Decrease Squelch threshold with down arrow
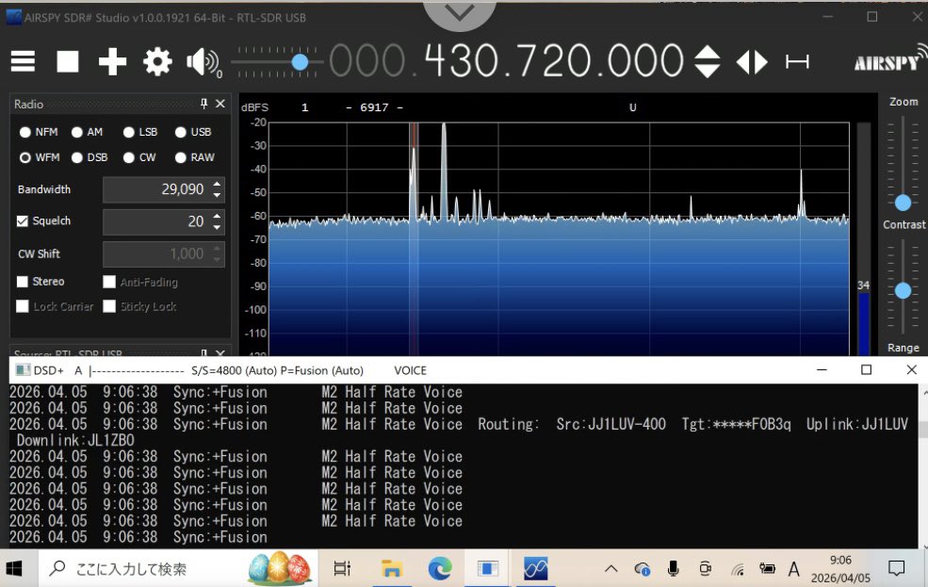The width and height of the screenshot is (928, 587). click(x=218, y=227)
